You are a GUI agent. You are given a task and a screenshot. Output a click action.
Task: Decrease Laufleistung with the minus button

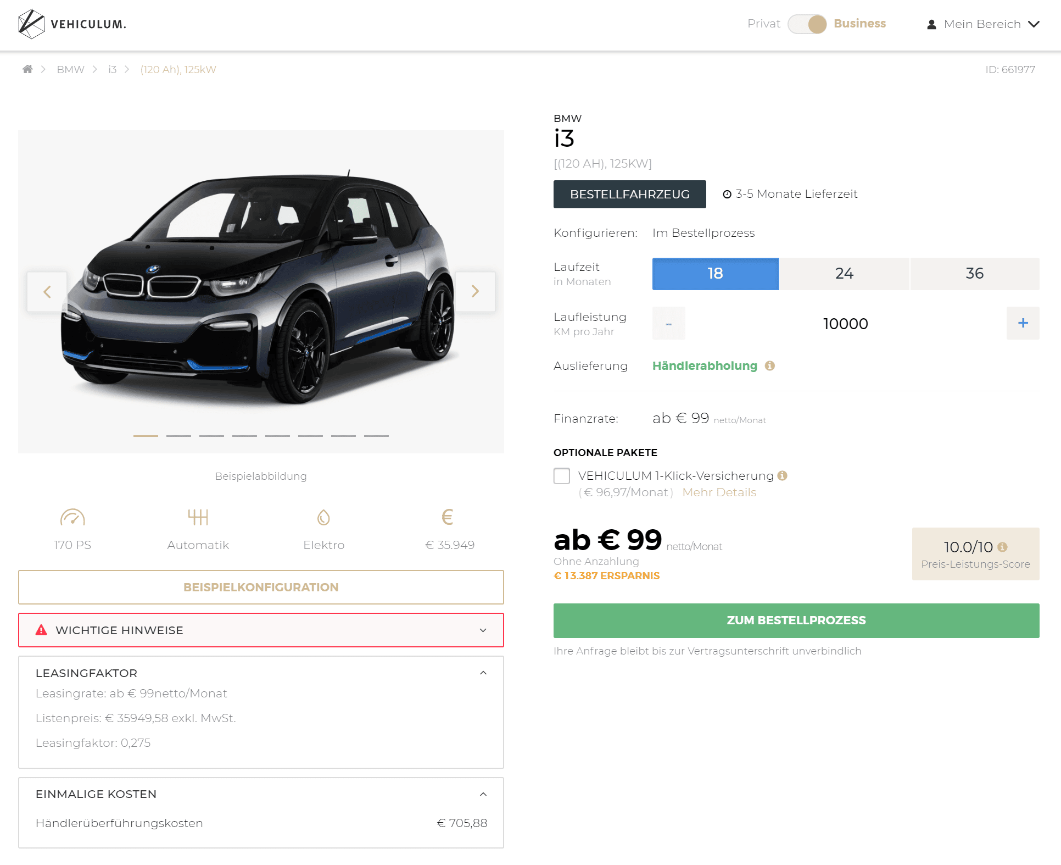tap(668, 323)
